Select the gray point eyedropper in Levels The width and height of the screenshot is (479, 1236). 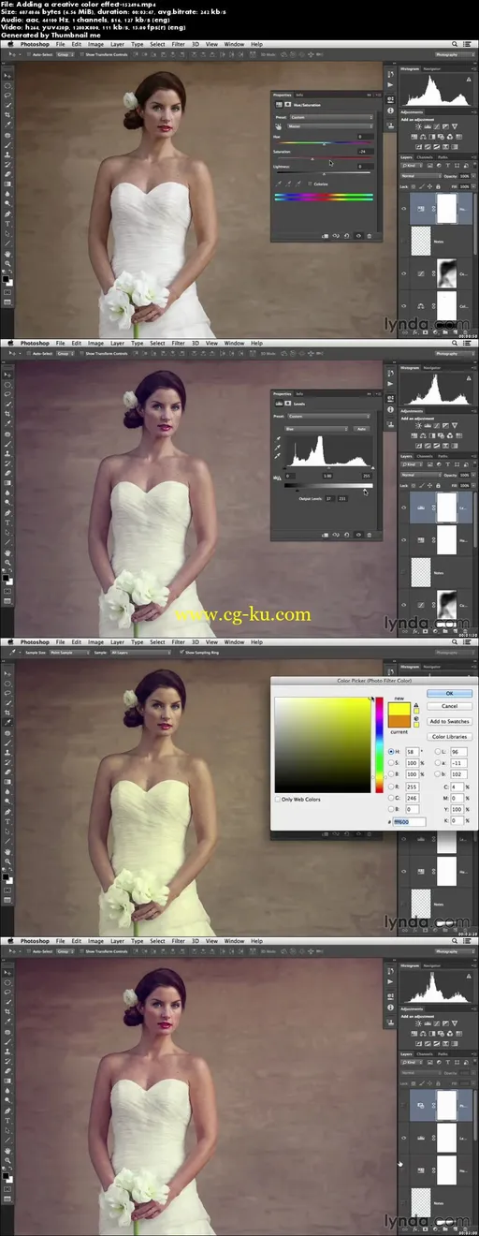click(x=278, y=448)
